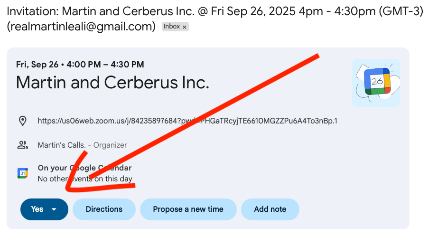Screen dimensions: 428x236
Task: Select the Martin's Calls organizer name
Action: pos(62,145)
